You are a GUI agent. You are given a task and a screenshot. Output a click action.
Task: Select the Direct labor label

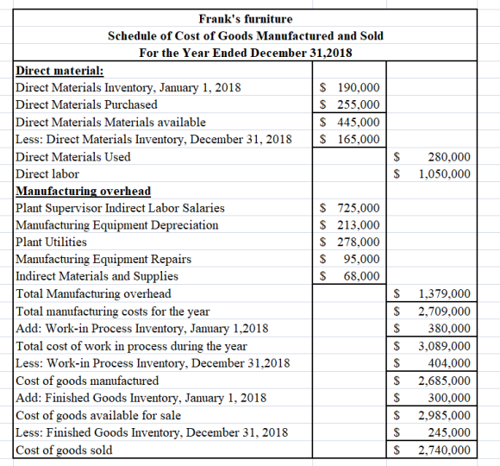pos(47,174)
